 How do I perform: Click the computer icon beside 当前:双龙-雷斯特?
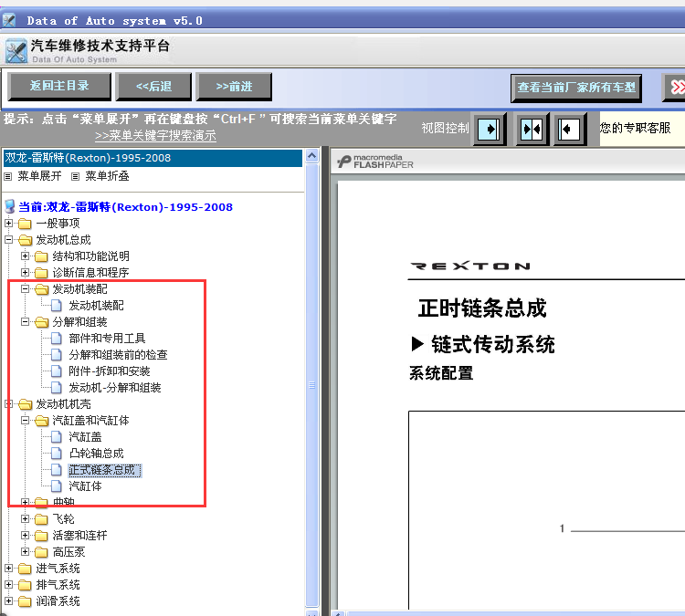pyautogui.click(x=10, y=207)
